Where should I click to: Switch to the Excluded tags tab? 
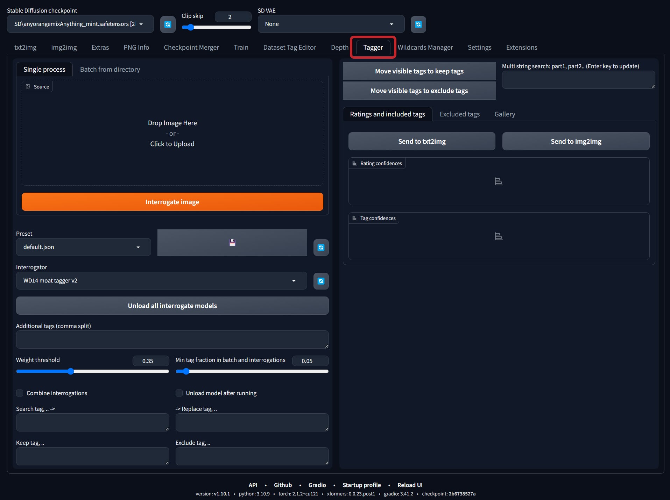459,114
